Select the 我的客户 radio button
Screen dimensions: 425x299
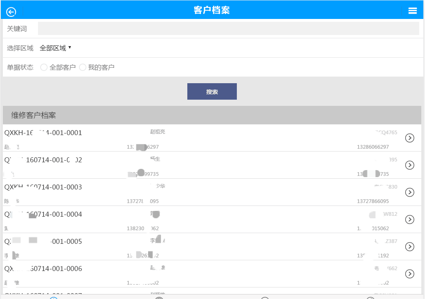click(83, 68)
